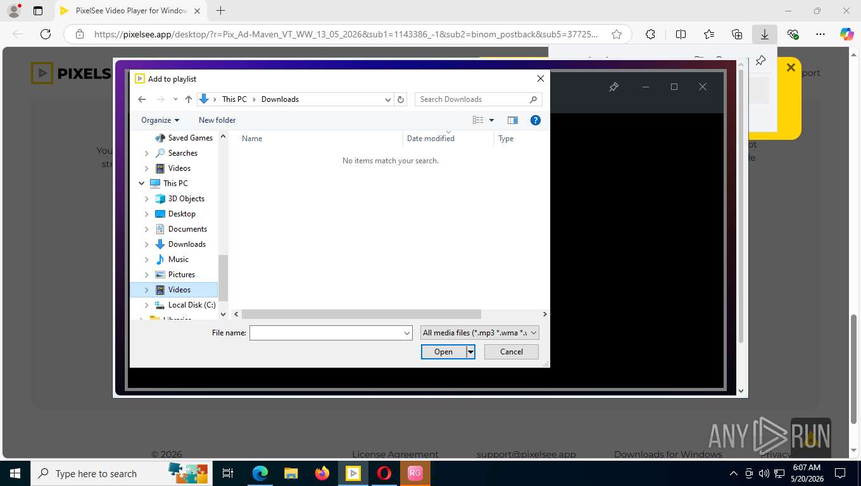Screen dimensions: 861x486
Task: Open the address bar history dropdown
Action: click(388, 99)
